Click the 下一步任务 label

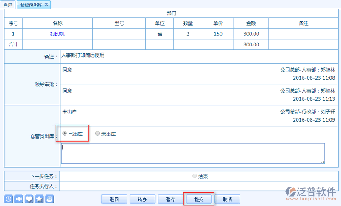pyautogui.click(x=43, y=176)
